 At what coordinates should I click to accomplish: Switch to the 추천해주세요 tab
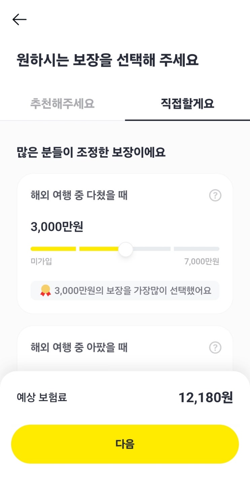click(x=62, y=104)
